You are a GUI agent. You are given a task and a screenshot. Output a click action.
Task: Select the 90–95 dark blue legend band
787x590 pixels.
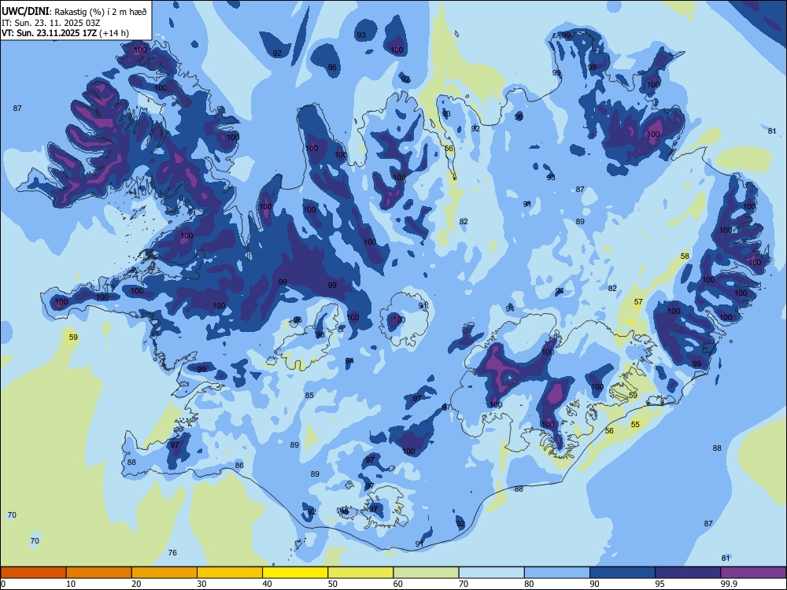click(623, 573)
